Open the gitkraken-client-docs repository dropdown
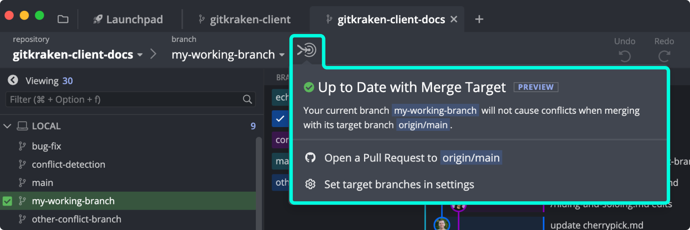The height and width of the screenshot is (230, 690). pos(78,54)
